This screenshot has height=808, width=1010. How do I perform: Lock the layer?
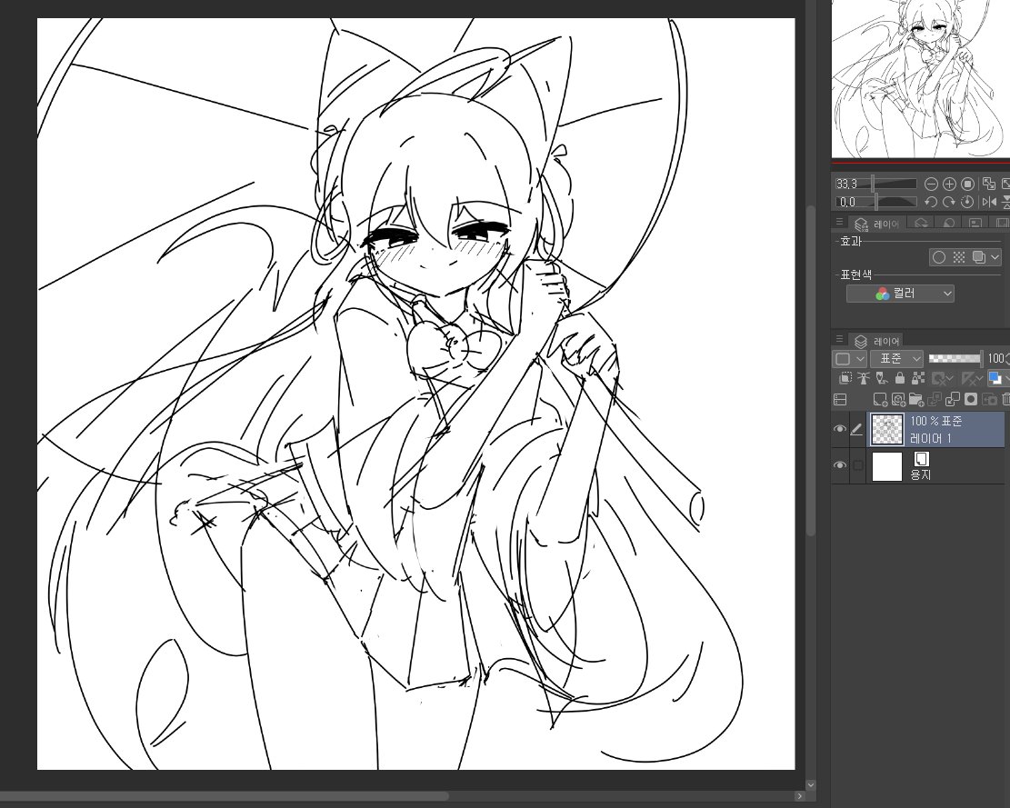click(900, 379)
